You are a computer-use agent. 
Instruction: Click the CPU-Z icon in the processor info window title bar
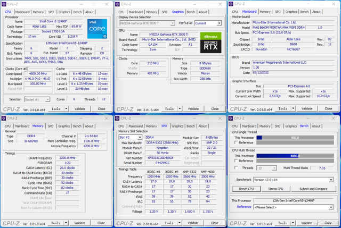4,4
